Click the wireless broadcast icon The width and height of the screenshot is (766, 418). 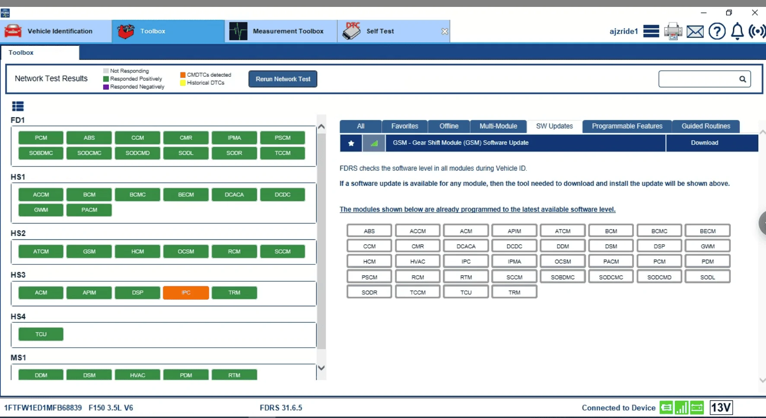pos(757,31)
